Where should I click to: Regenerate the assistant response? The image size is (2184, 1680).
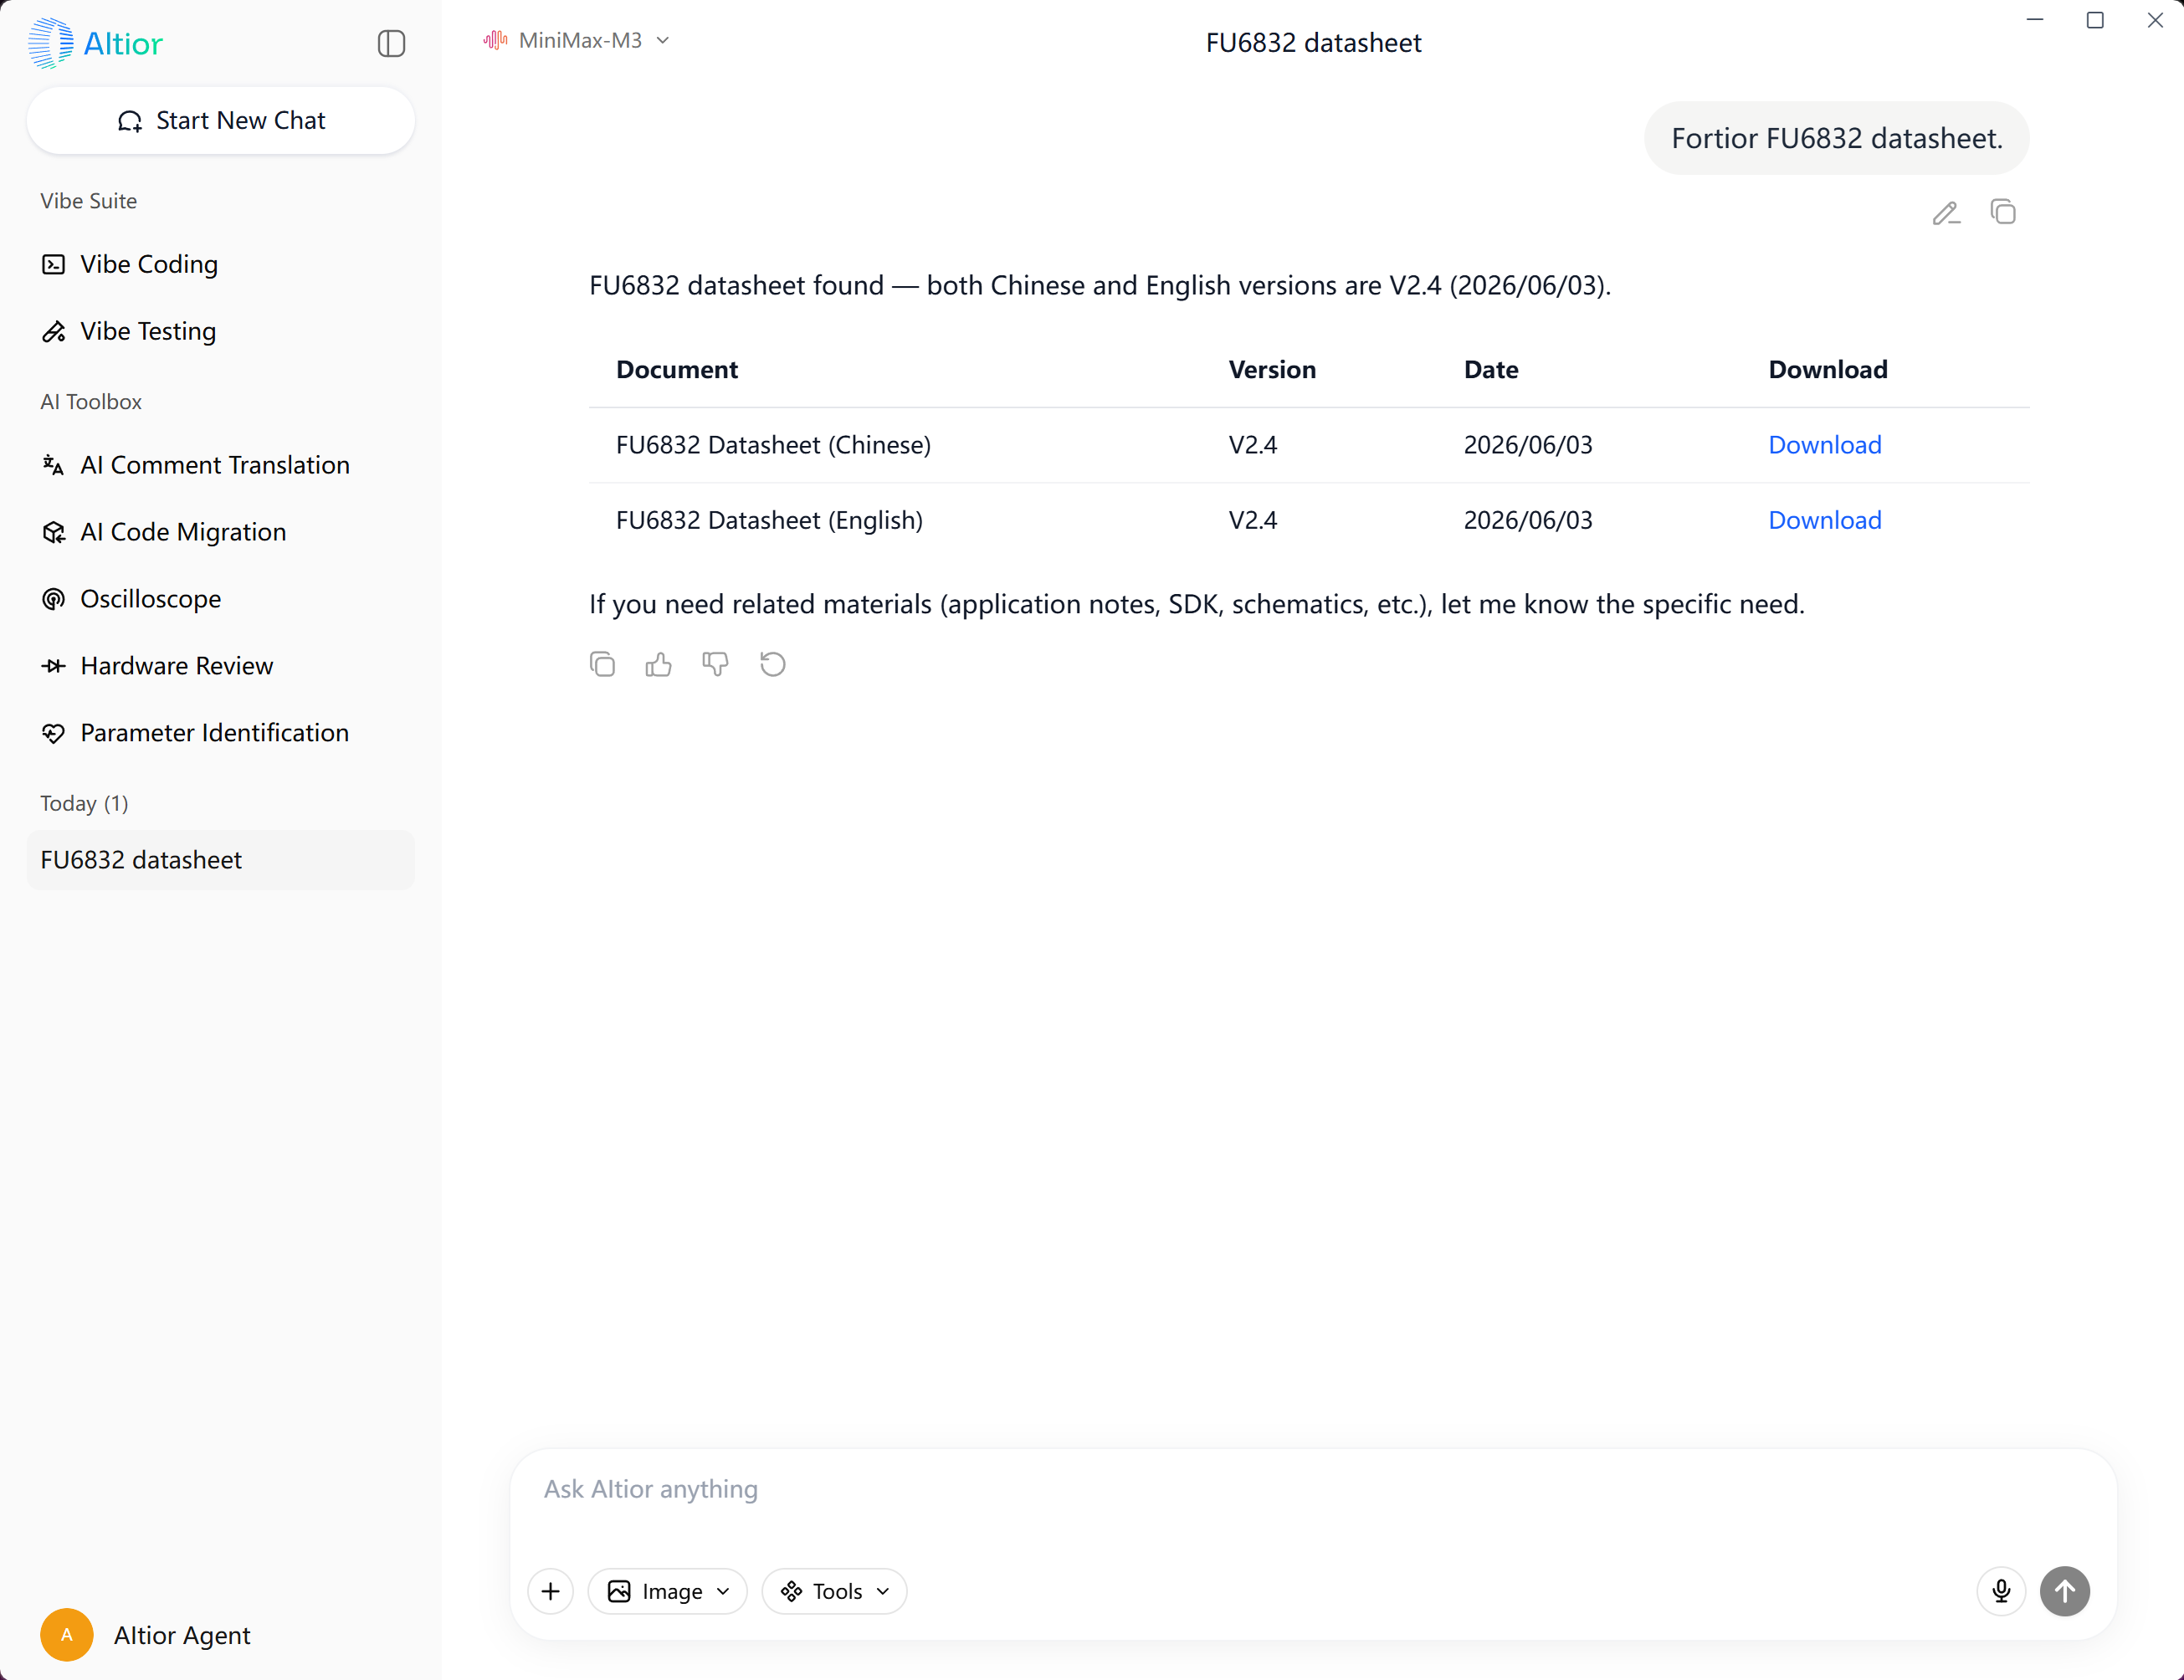coord(773,664)
